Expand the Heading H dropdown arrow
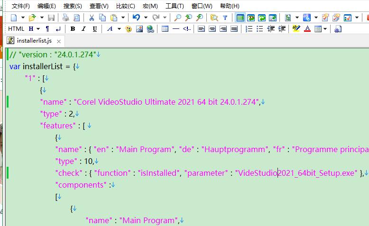Viewport: 369px width, 226px height. click(38, 29)
